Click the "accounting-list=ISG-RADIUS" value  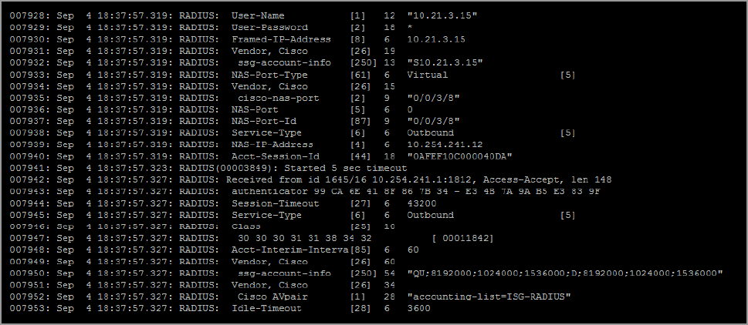pos(486,297)
